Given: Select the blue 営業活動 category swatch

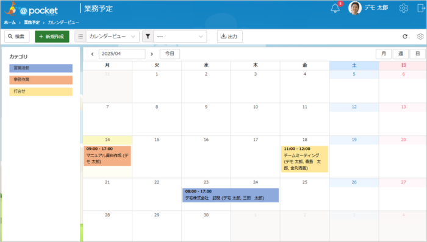Looking at the screenshot, I should click(x=41, y=68).
